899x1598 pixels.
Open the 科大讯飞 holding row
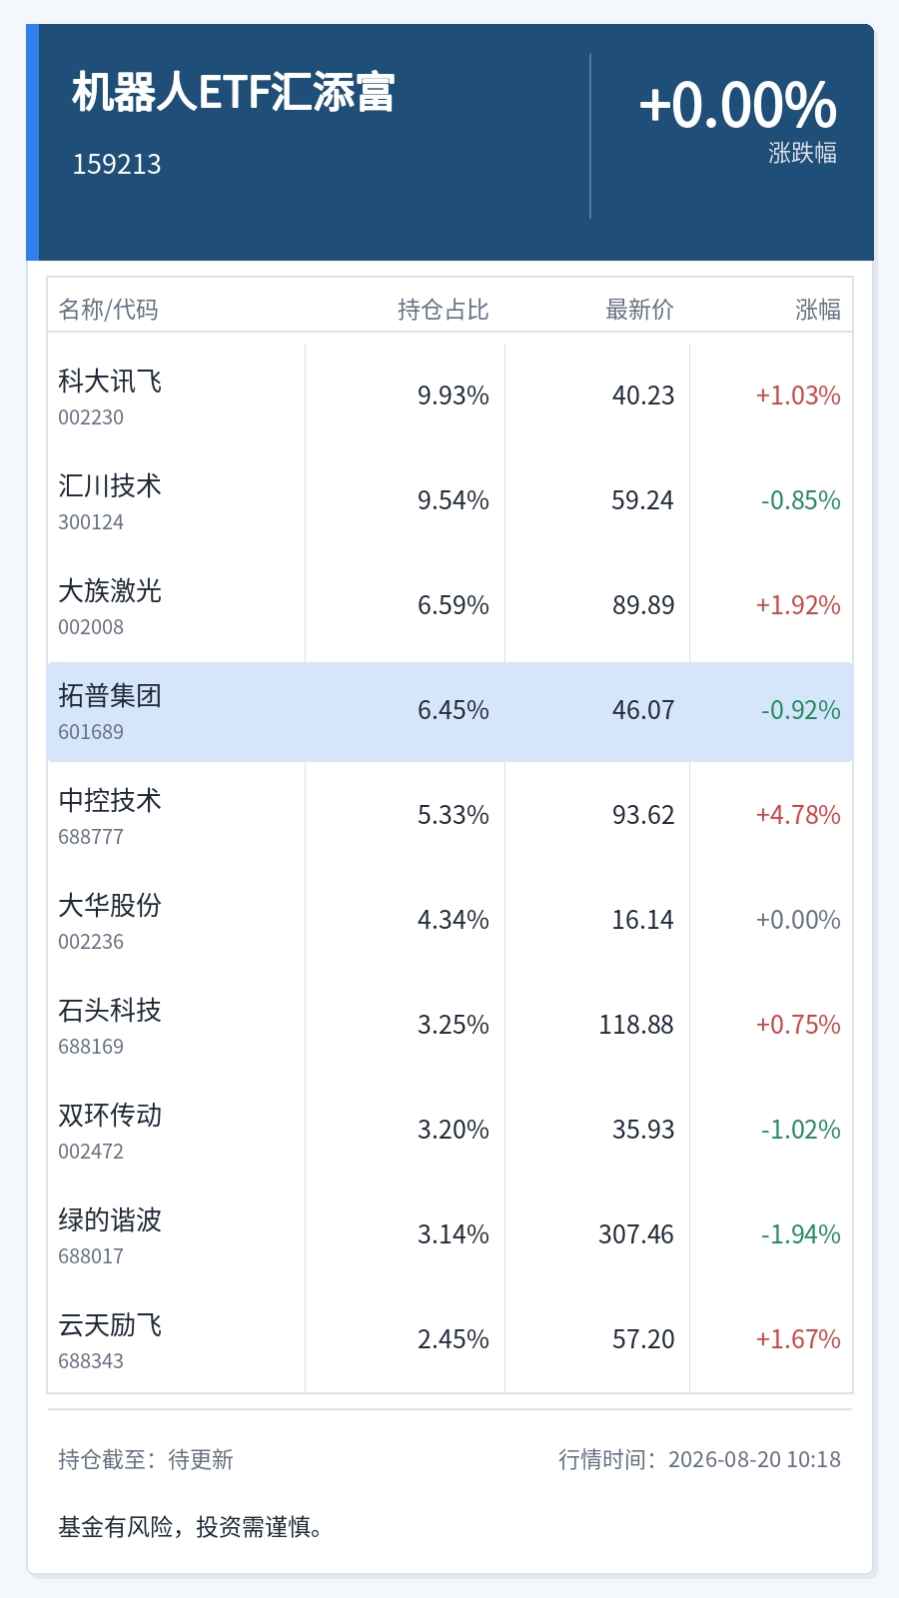pos(449,397)
